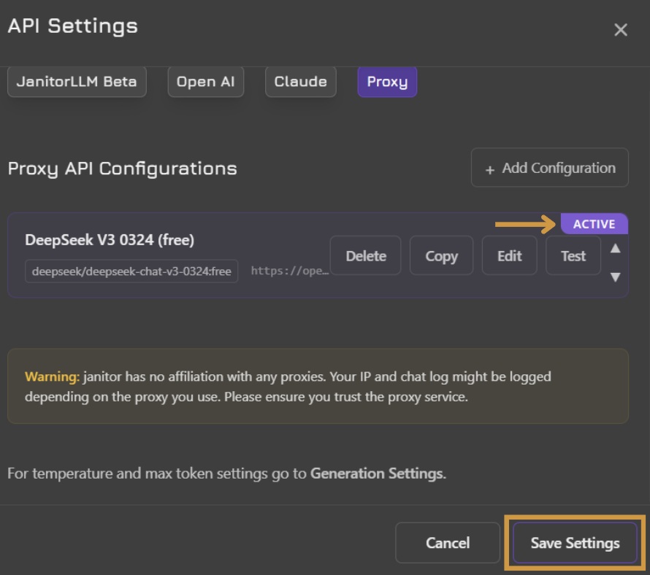
Task: Add a new proxy configuration
Action: coord(550,168)
